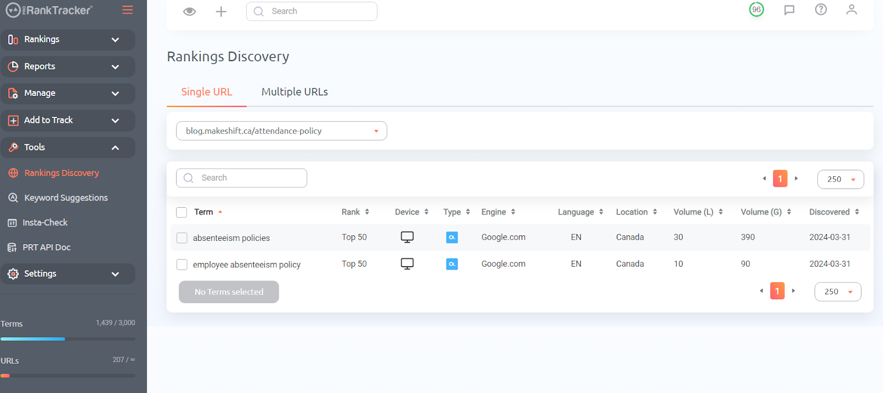883x393 pixels.
Task: Click 2024-03-31 date in employee absenteeism row
Action: 829,264
